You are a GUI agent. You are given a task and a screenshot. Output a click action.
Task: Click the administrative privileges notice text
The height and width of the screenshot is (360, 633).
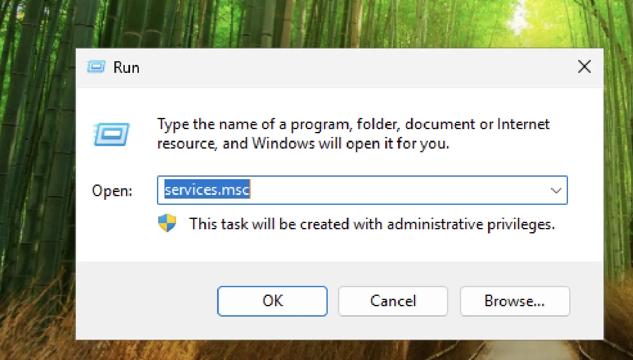[x=372, y=224]
